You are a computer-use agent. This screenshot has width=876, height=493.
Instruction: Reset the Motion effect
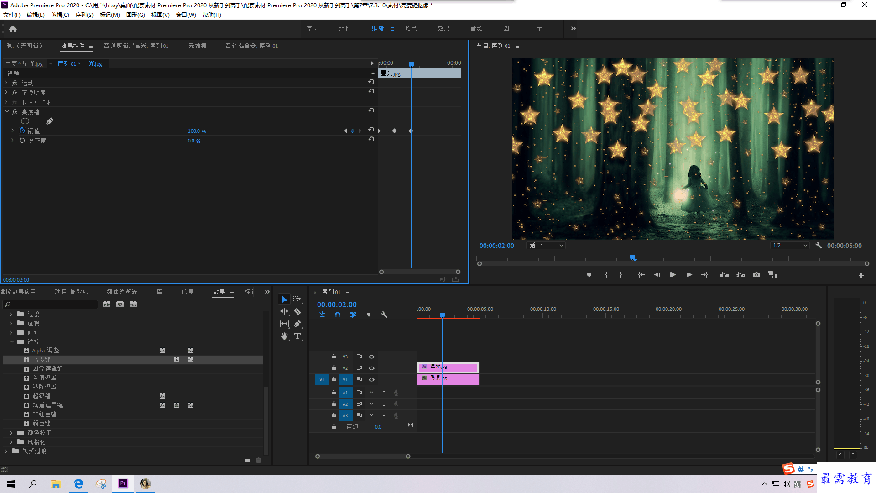[371, 82]
